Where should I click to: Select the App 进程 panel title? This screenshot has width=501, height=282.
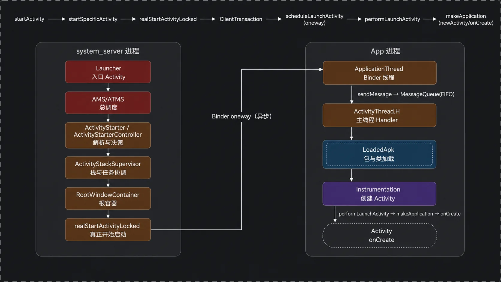[385, 51]
